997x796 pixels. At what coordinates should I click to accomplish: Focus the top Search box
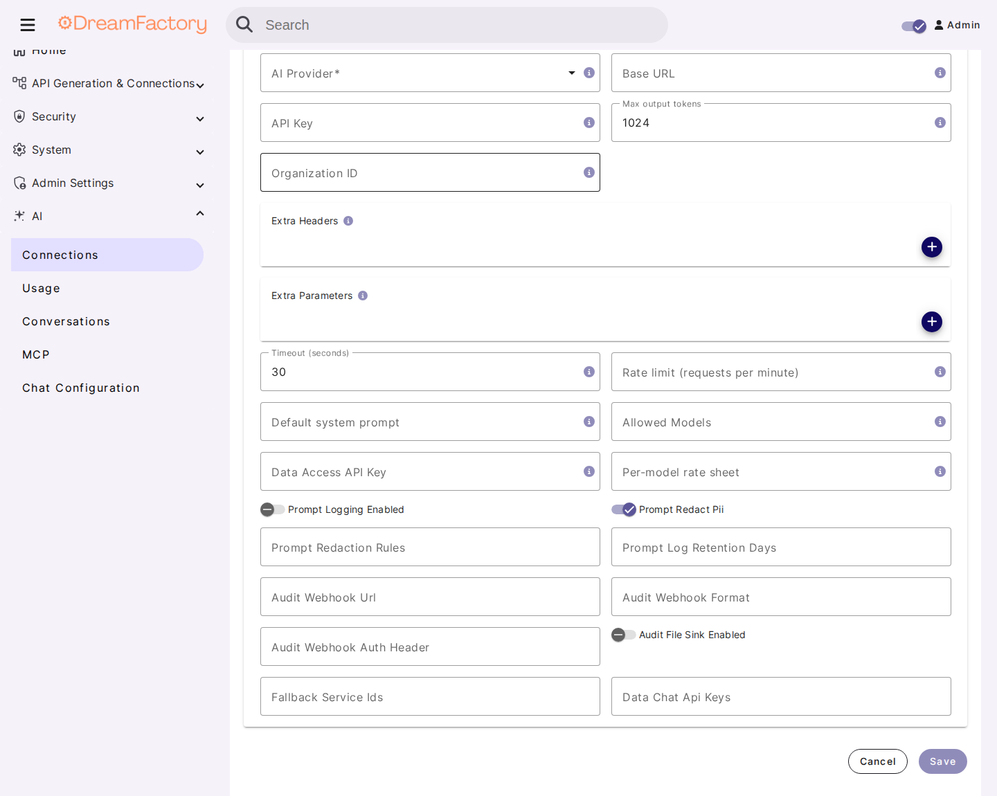point(447,25)
